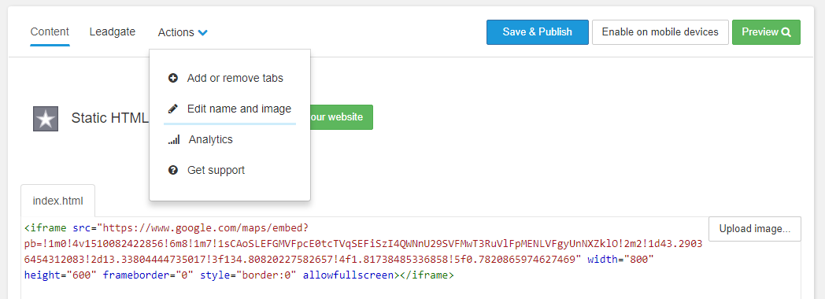
Task: Click the Upload image... button
Action: (754, 229)
